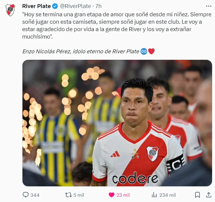Open the reply comment icon
Viewport: 215px width, 202px height.
(25, 195)
